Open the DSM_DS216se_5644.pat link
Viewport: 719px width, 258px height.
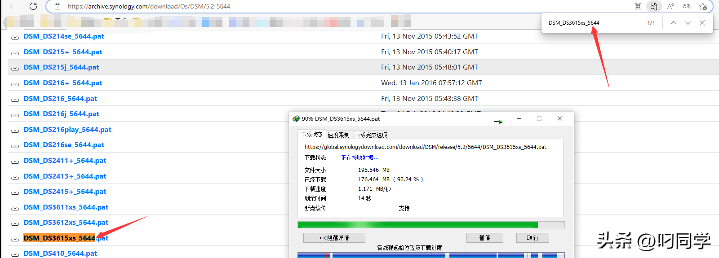[64, 145]
